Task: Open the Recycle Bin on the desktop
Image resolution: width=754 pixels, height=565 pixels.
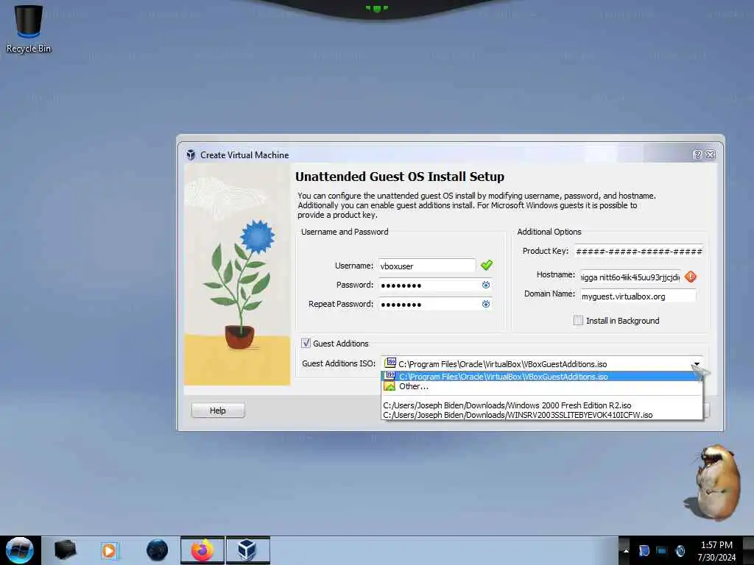Action: pos(29,29)
